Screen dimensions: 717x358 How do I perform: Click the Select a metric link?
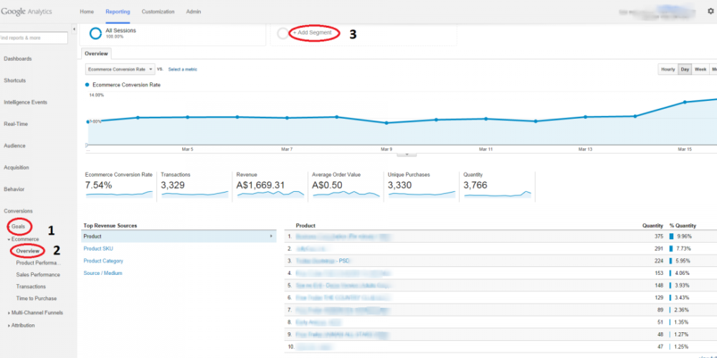(182, 69)
